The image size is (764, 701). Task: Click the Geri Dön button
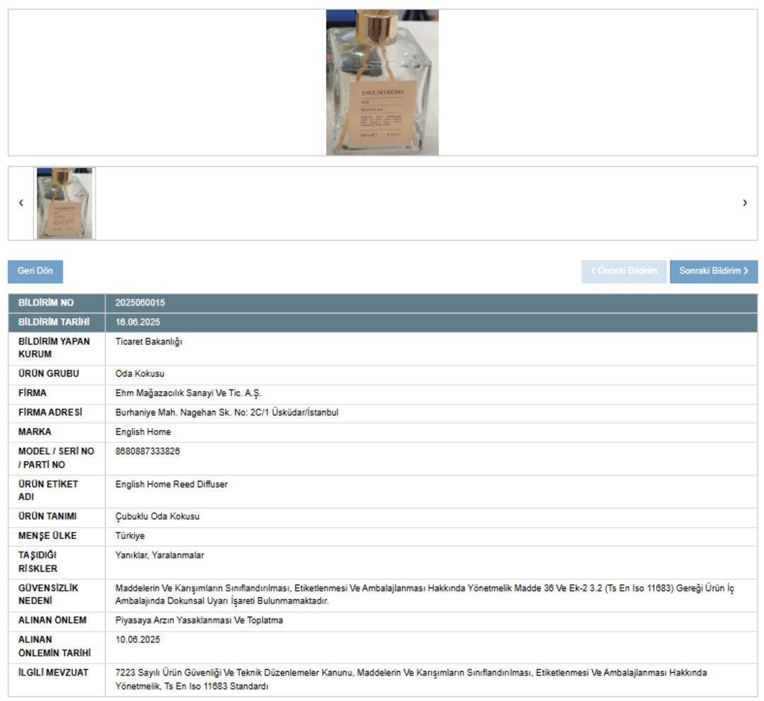coord(35,272)
